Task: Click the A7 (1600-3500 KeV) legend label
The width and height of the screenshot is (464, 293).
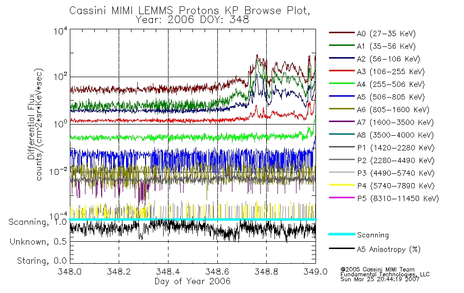Action: pyautogui.click(x=395, y=123)
